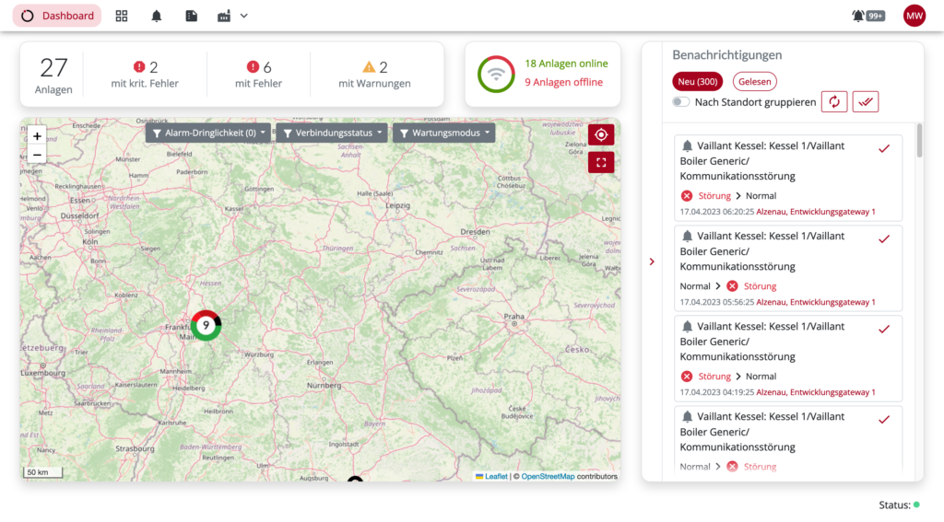
Task: Click the warning triangle icon with count 2
Action: click(x=369, y=67)
